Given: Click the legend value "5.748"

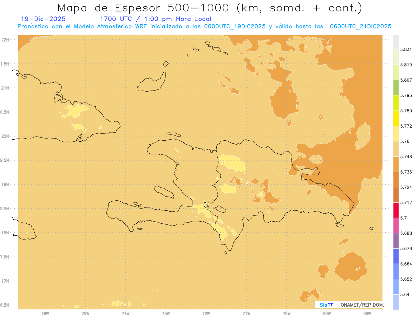Looking at the screenshot, I should pos(406,156).
